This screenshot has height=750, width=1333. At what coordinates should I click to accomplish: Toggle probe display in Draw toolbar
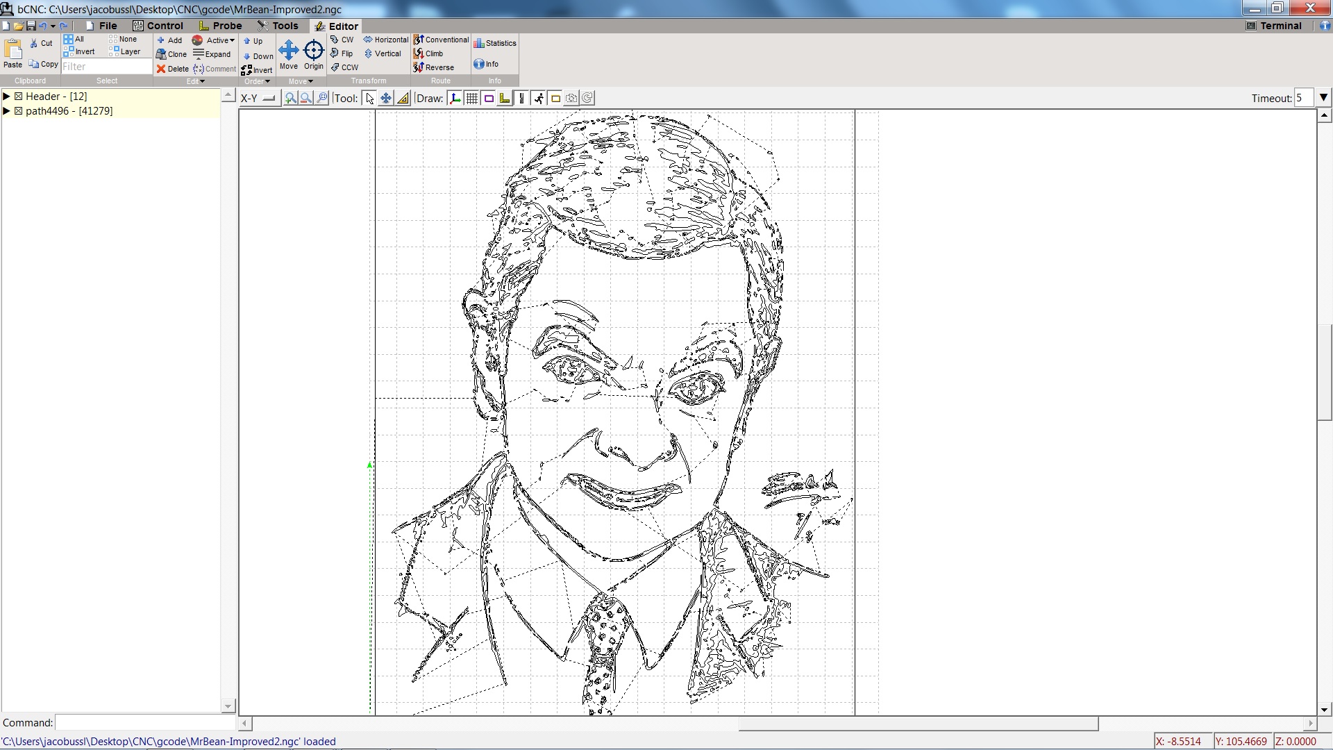click(x=505, y=98)
